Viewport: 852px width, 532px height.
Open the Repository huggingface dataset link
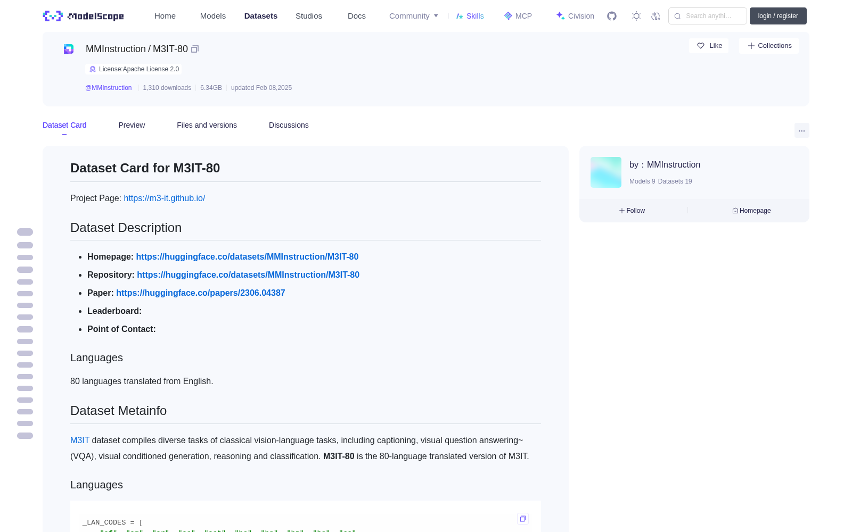point(248,275)
